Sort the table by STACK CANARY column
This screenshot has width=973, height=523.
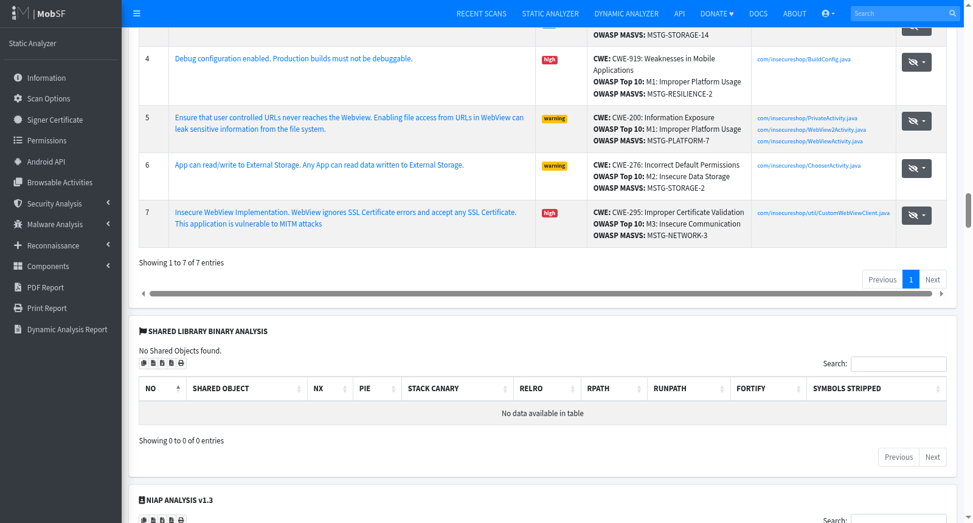click(457, 389)
